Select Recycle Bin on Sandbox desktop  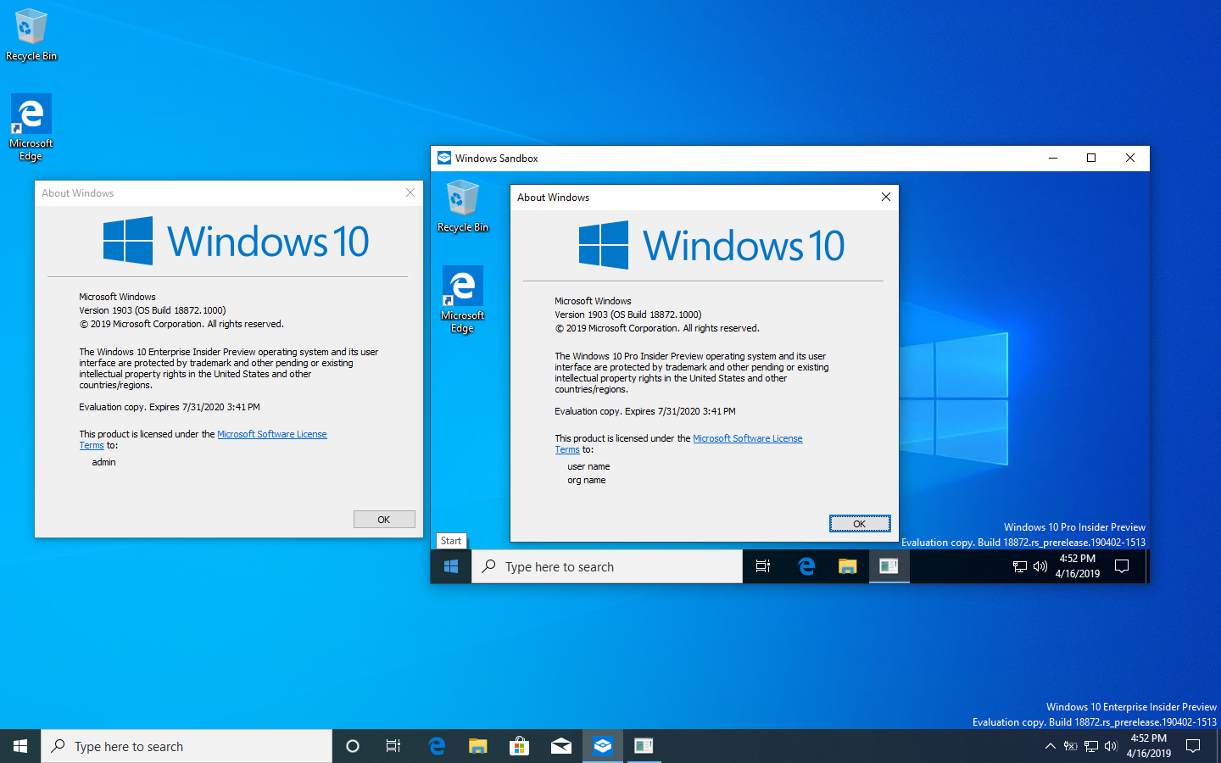[463, 206]
